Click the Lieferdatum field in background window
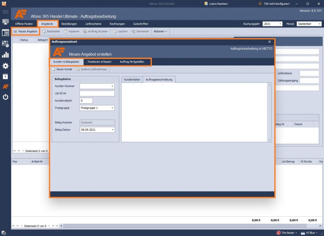 click(x=309, y=73)
